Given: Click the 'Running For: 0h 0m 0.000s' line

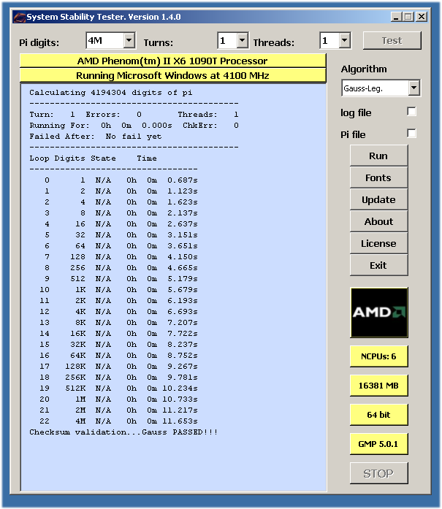Looking at the screenshot, I should tap(101, 126).
